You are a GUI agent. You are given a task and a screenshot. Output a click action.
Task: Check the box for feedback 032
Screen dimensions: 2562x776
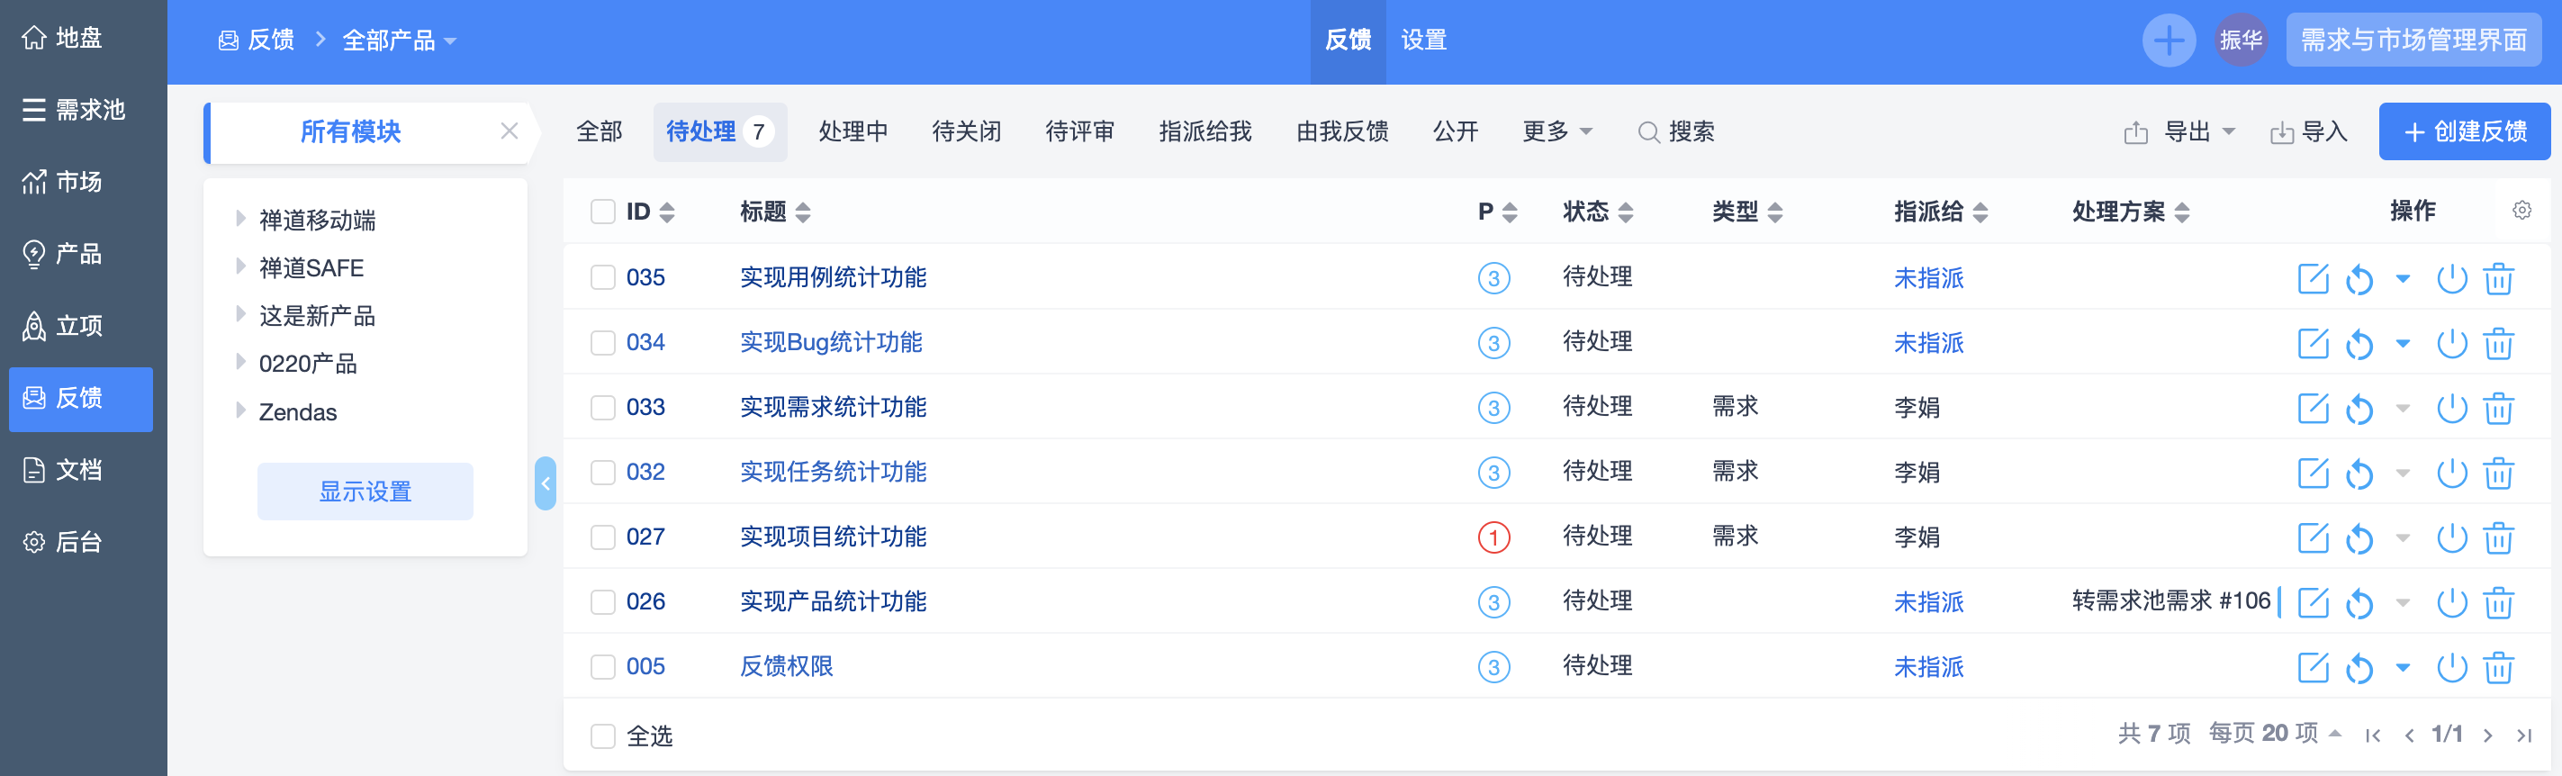tap(603, 473)
